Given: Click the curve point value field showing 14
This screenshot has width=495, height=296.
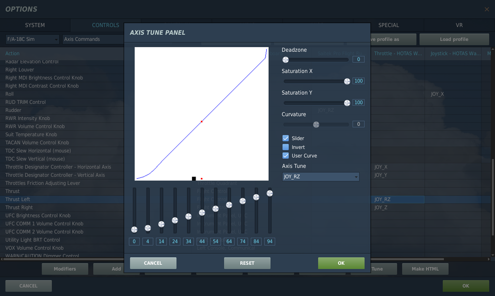Looking at the screenshot, I should pyautogui.click(x=161, y=242).
